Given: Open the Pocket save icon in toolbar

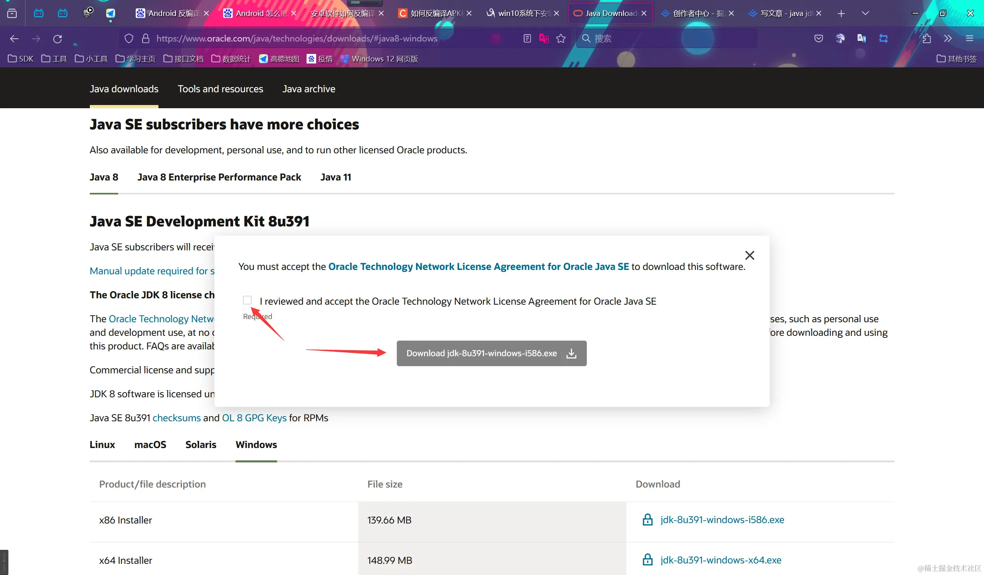Looking at the screenshot, I should tap(818, 39).
